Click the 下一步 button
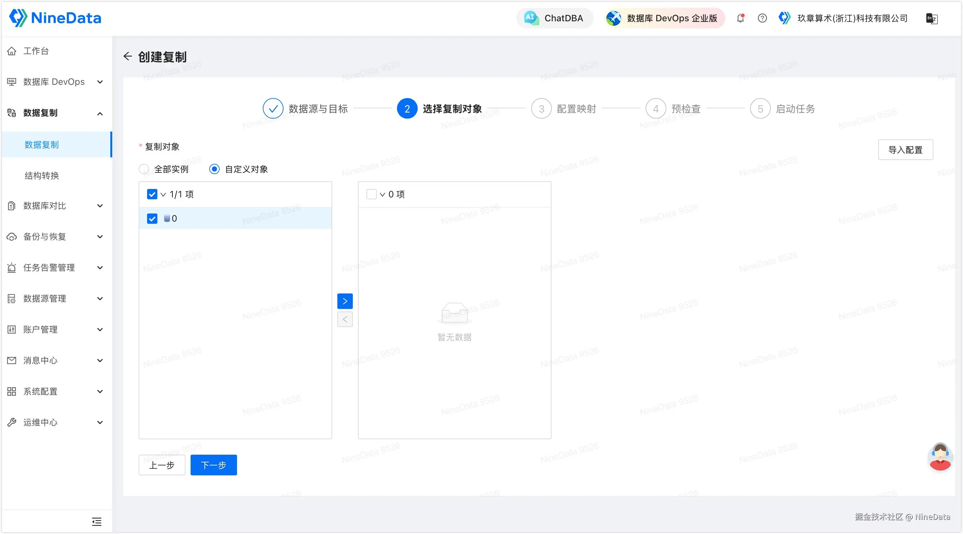The image size is (963, 534). pyautogui.click(x=213, y=465)
